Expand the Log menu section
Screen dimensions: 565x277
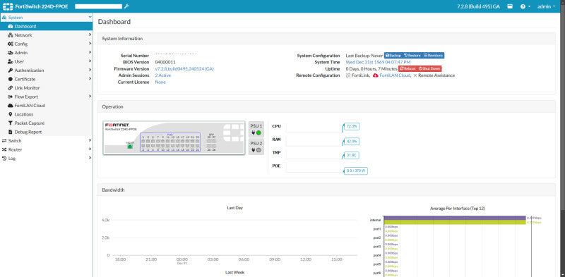(46, 159)
